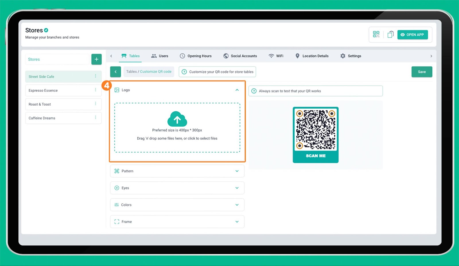This screenshot has width=459, height=266.
Task: Click Customize QR code breadcrumb
Action: [156, 72]
